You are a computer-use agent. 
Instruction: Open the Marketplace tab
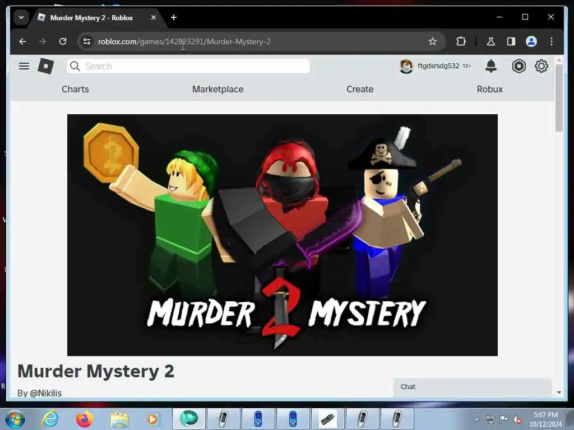218,89
